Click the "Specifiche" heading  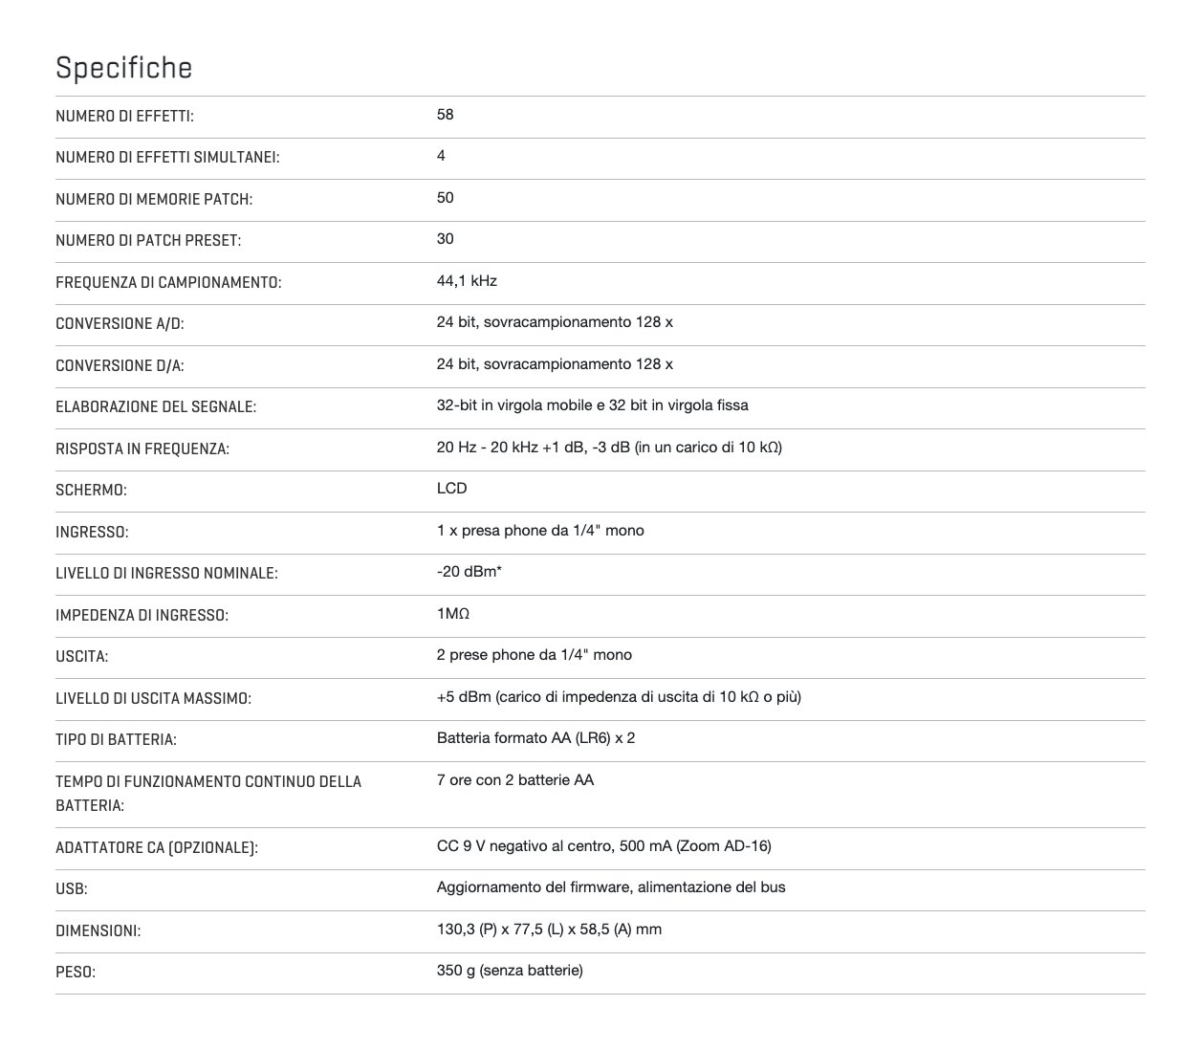tap(123, 68)
